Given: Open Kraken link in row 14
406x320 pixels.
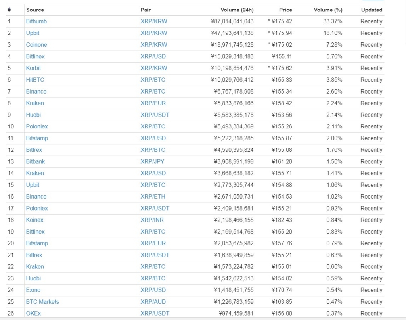Looking at the screenshot, I should point(35,173).
